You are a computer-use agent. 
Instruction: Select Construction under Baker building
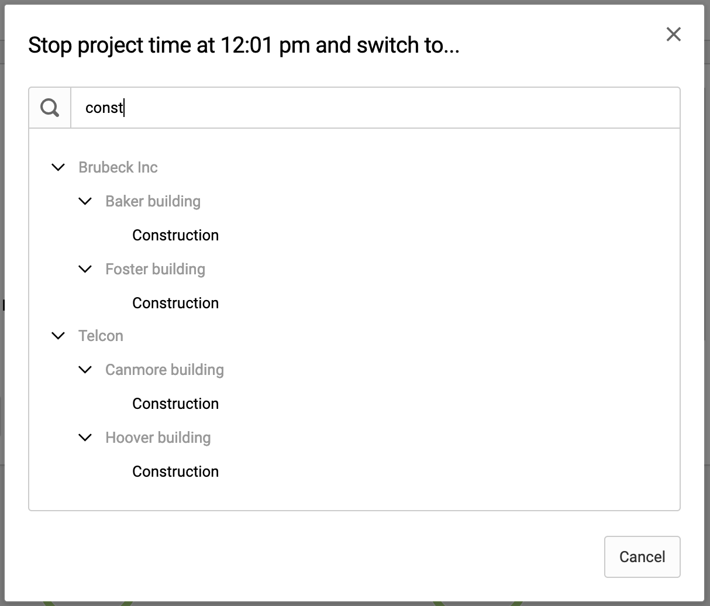click(175, 235)
